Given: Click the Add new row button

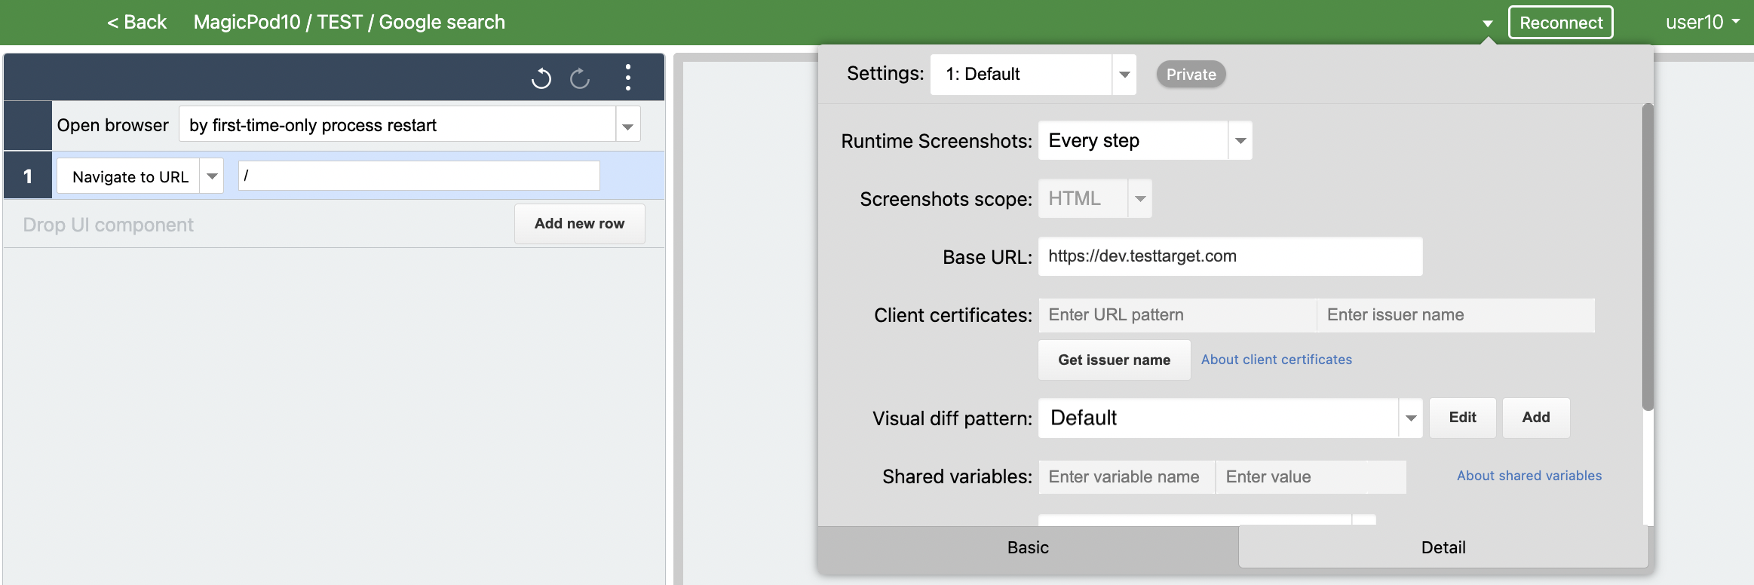Looking at the screenshot, I should coord(579,223).
